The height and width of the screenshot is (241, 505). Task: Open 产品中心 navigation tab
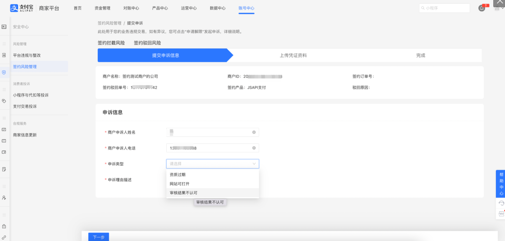160,8
